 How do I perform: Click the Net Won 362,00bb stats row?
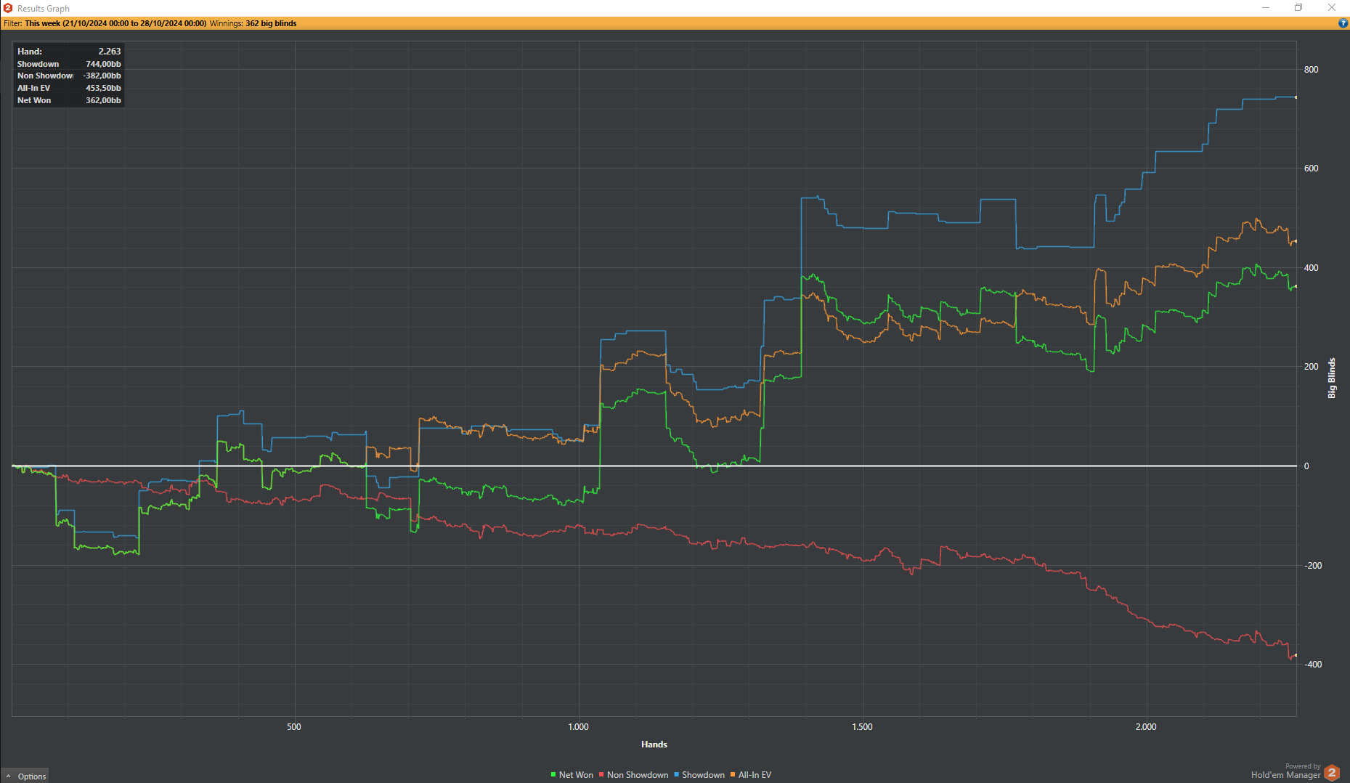pyautogui.click(x=69, y=100)
